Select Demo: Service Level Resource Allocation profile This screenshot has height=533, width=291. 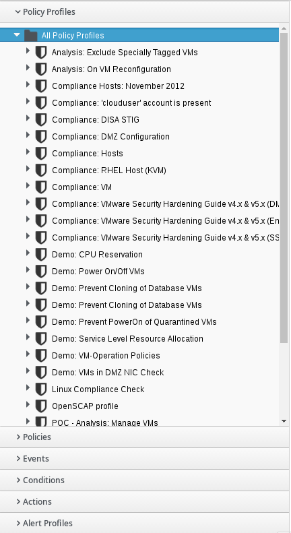[x=127, y=338]
